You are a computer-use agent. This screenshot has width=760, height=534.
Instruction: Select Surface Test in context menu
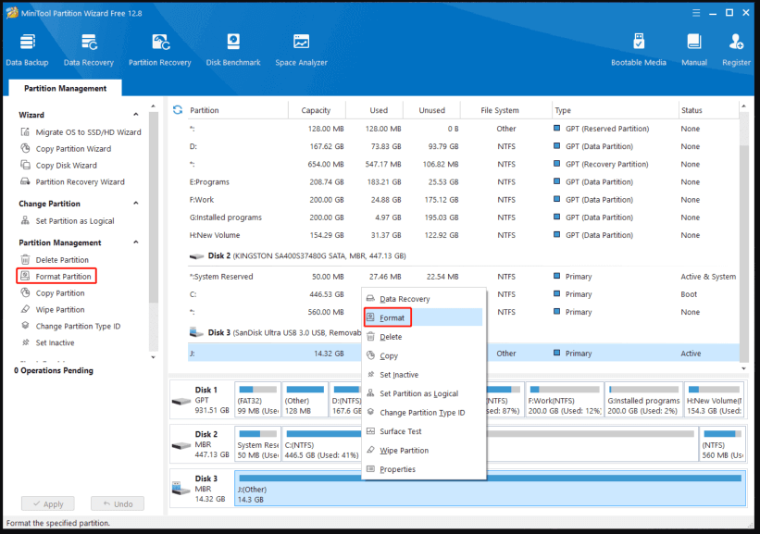coord(400,431)
